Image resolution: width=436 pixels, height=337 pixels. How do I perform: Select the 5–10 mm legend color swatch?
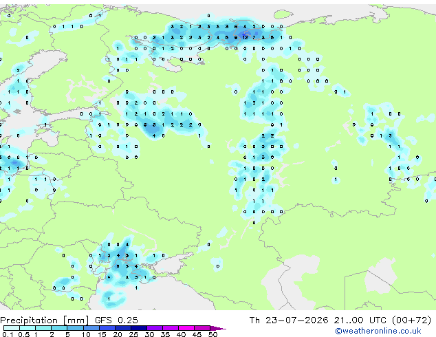tap(75, 328)
